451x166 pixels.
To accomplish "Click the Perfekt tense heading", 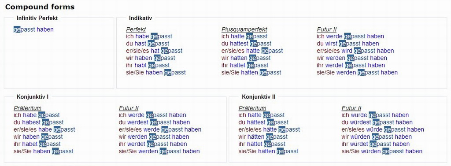I will point(136,30).
